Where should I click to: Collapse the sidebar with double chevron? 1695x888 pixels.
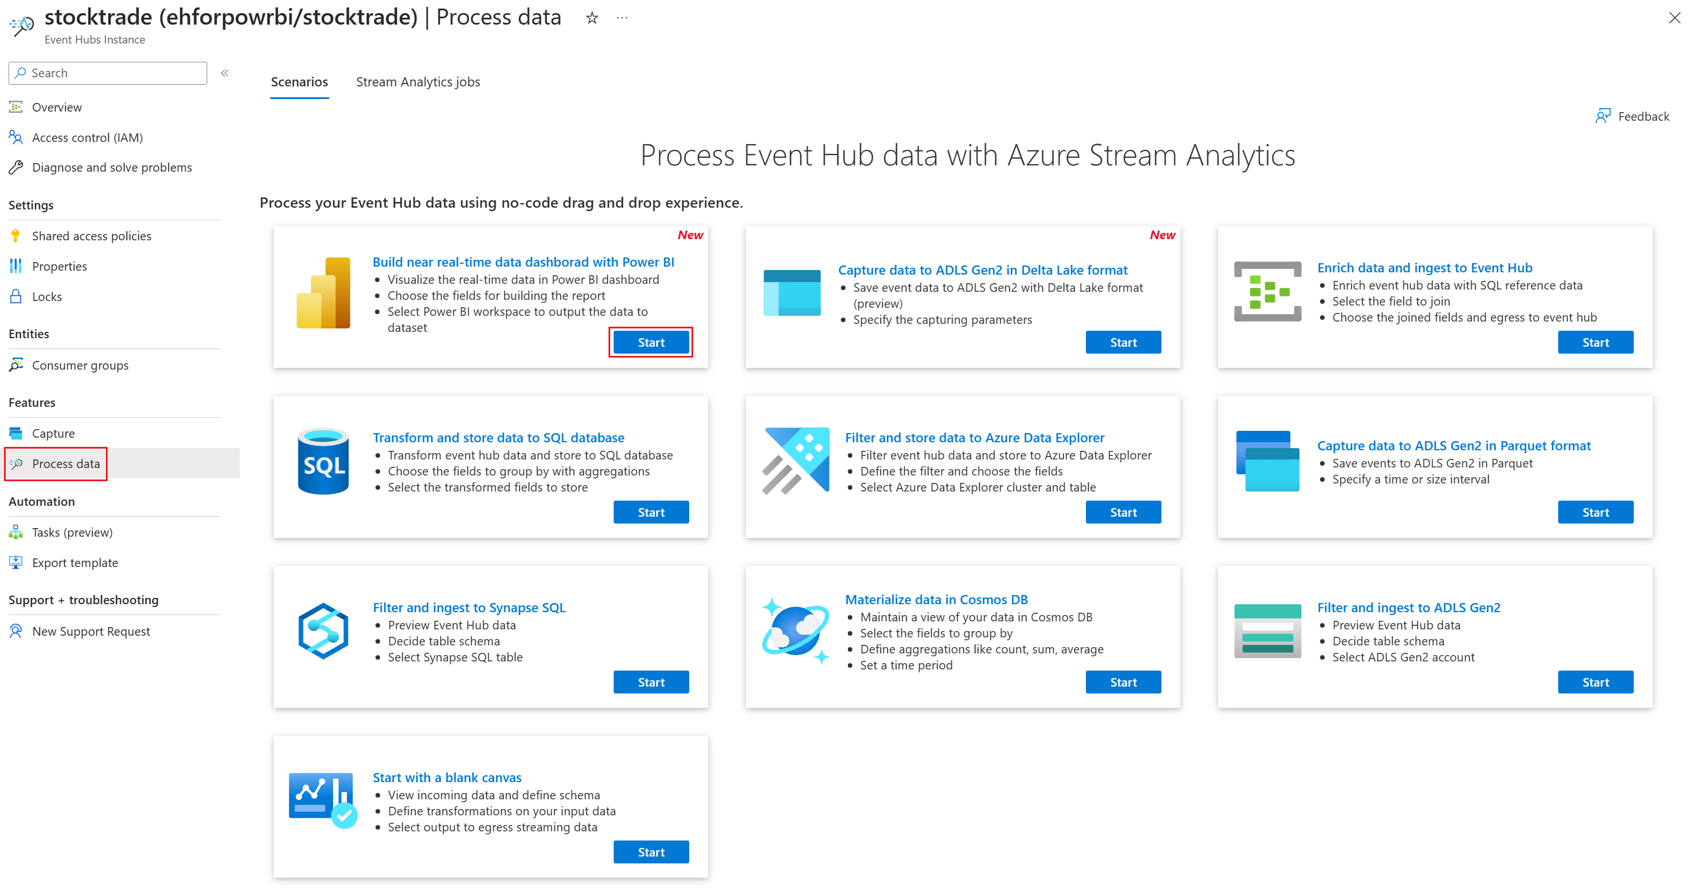coord(224,73)
